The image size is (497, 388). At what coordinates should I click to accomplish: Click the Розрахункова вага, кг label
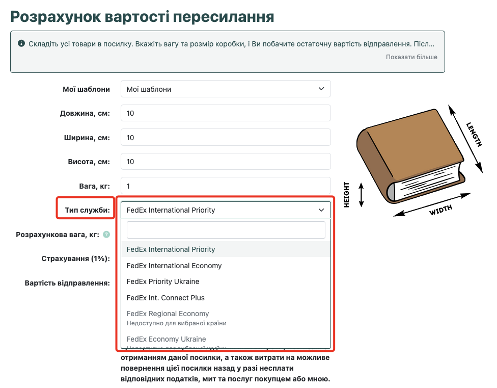(x=58, y=235)
